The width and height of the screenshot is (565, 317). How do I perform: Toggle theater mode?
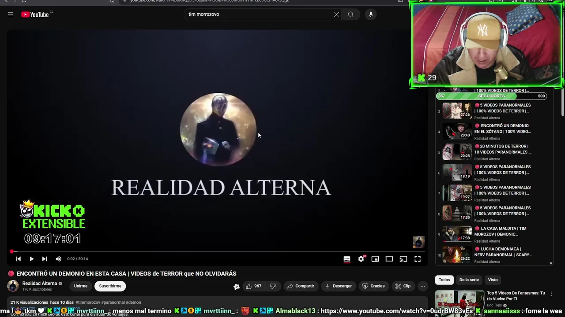coord(389,259)
